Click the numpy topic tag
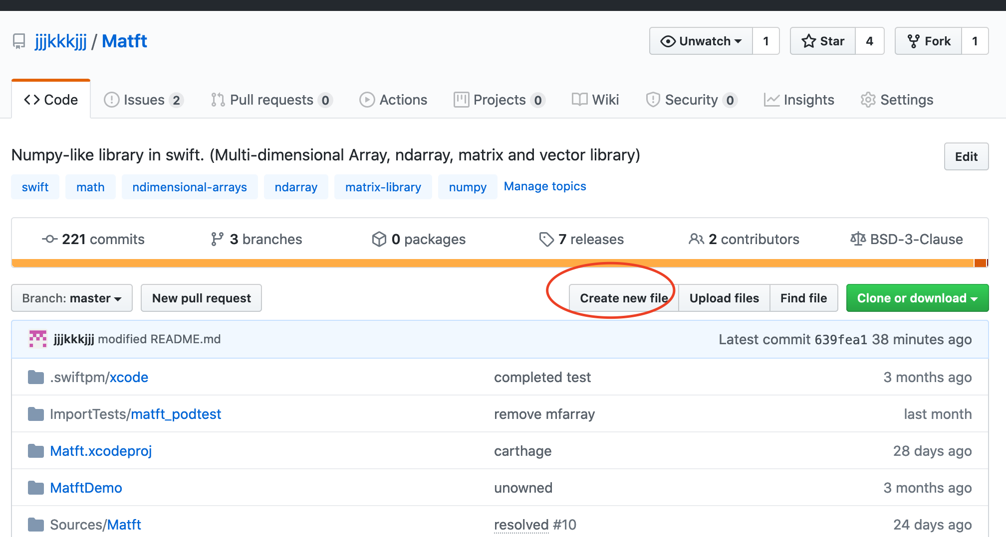 tap(468, 187)
